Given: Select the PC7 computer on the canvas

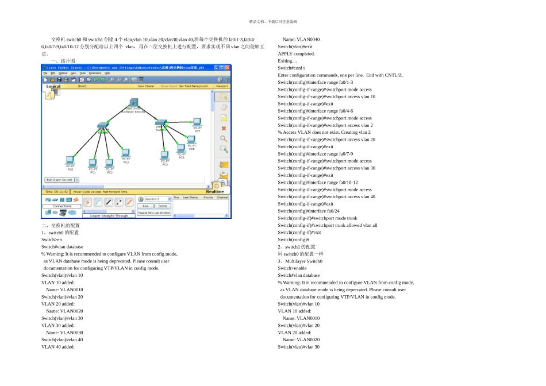Looking at the screenshot, I should point(197,122).
